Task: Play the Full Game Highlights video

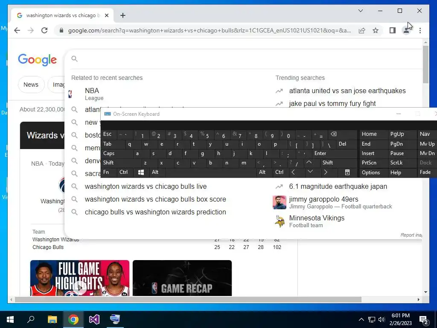Action: click(80, 278)
